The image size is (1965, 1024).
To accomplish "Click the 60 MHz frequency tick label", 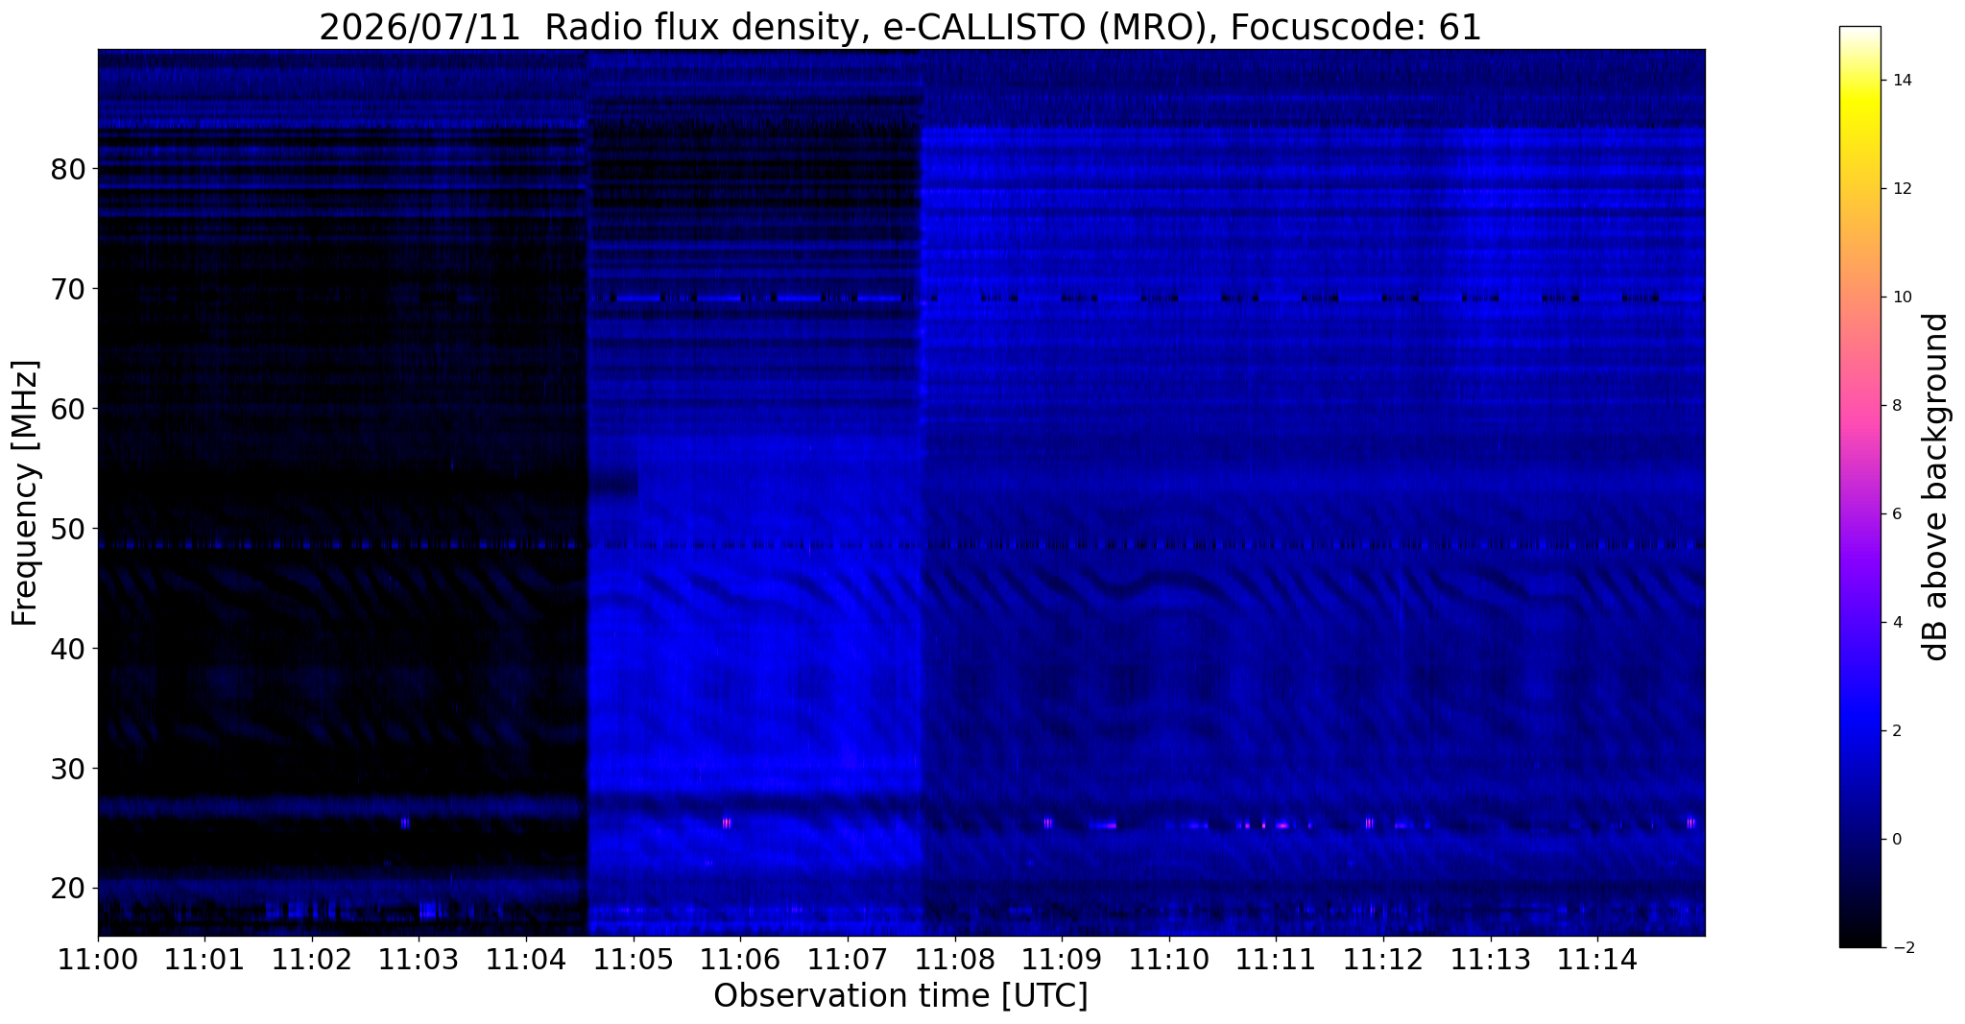I will coord(68,409).
